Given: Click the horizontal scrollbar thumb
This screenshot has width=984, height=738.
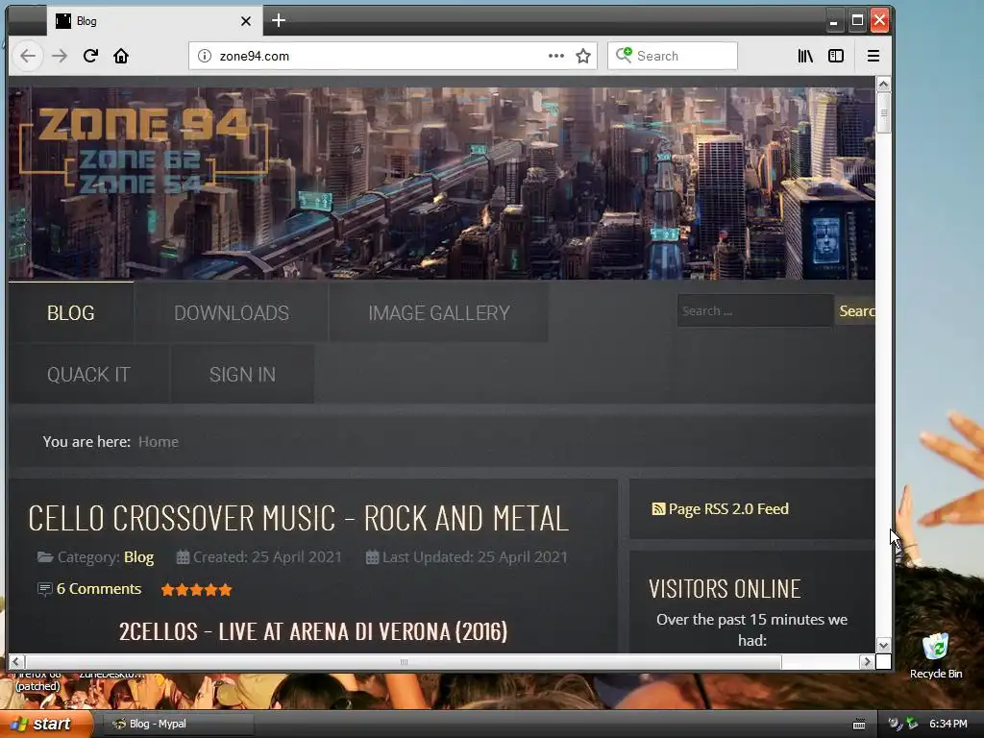Looking at the screenshot, I should click(x=404, y=661).
